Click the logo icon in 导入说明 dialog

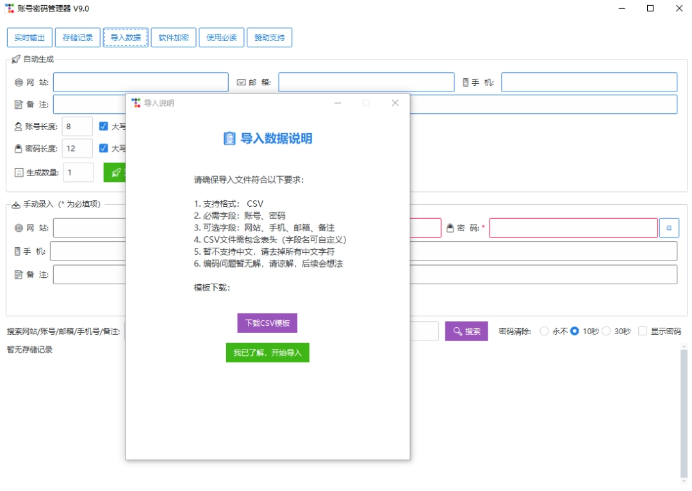[136, 102]
